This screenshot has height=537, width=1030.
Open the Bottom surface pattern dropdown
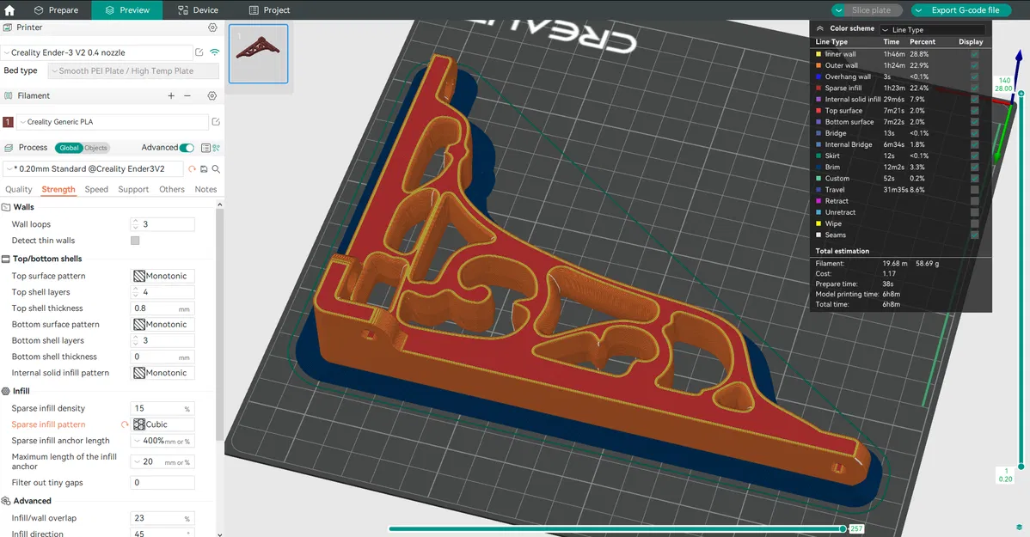click(x=162, y=324)
